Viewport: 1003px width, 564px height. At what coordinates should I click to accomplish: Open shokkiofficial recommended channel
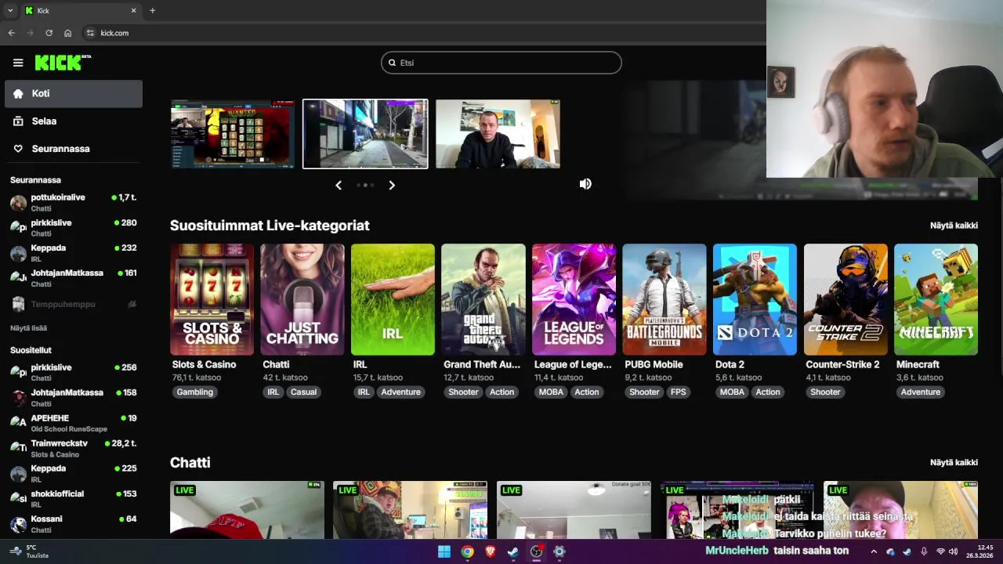(x=74, y=499)
